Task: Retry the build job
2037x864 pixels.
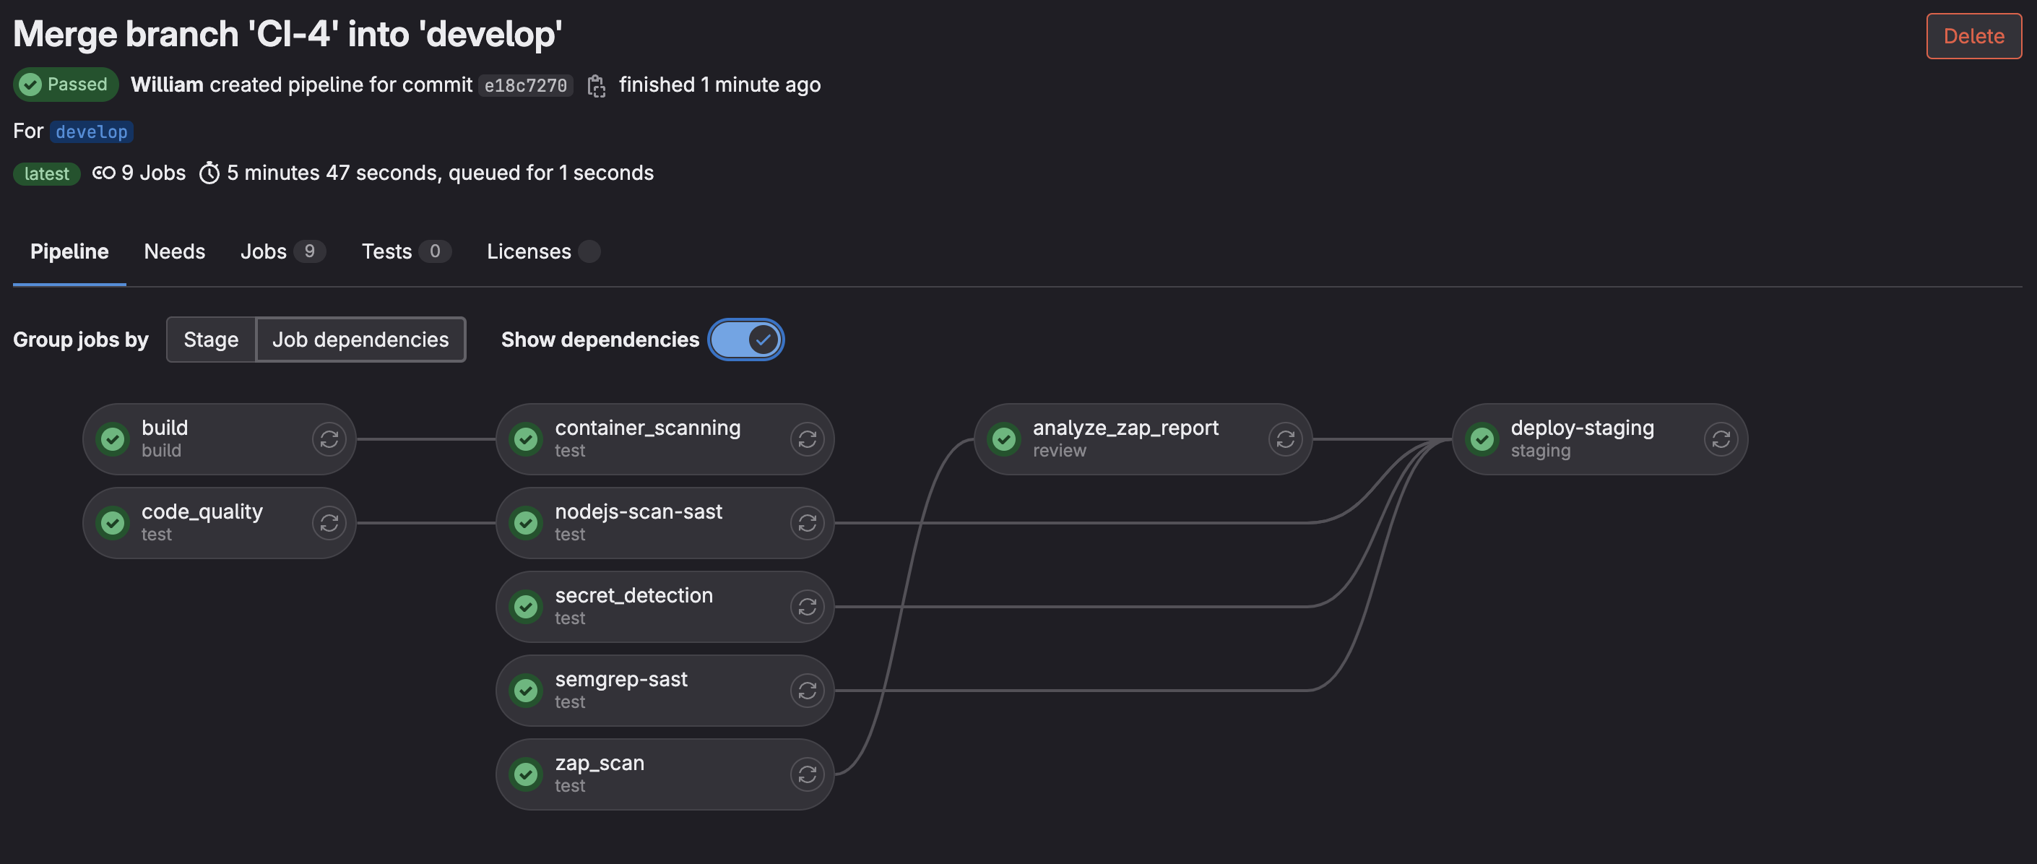Action: [329, 439]
